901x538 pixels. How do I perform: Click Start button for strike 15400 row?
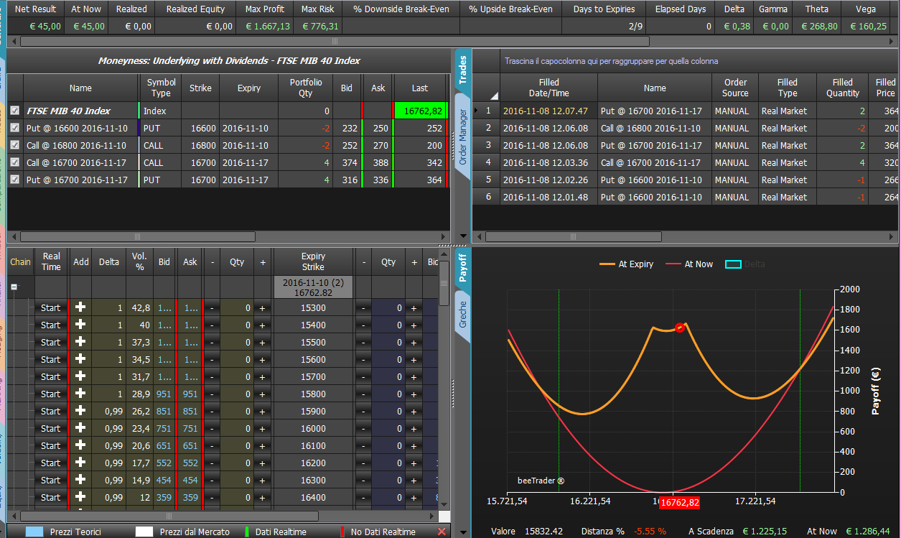tap(51, 325)
